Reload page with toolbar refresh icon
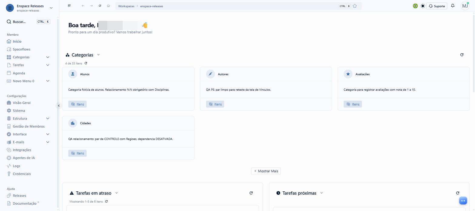 point(100,6)
